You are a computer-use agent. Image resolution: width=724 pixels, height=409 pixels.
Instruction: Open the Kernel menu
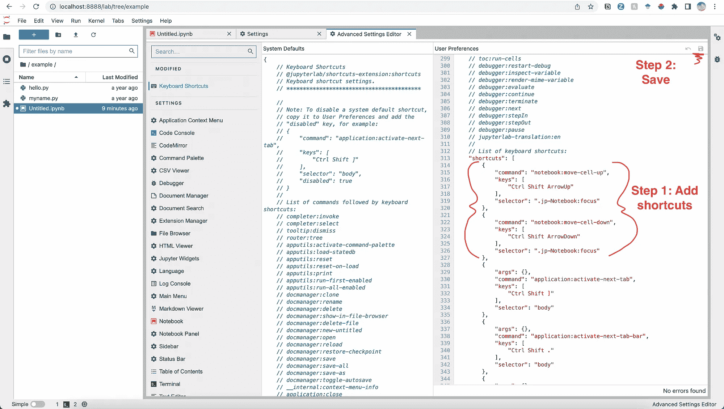[96, 21]
